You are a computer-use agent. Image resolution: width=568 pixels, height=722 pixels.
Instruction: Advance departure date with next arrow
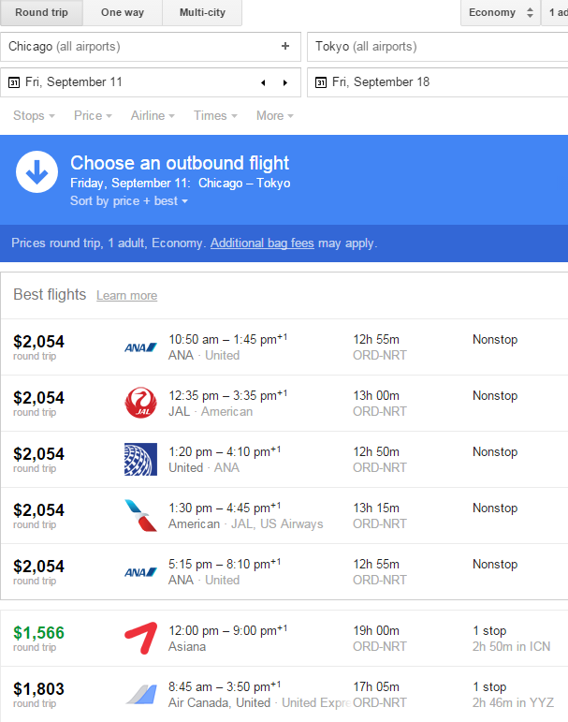285,82
